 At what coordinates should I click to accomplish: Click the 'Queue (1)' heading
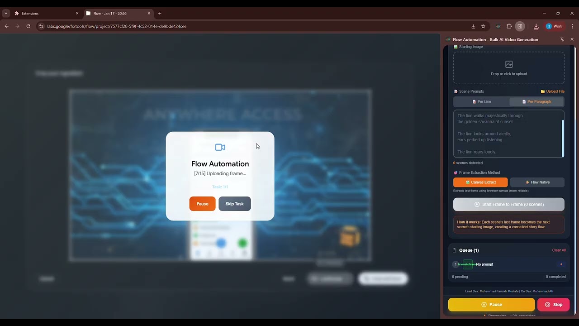tap(469, 250)
